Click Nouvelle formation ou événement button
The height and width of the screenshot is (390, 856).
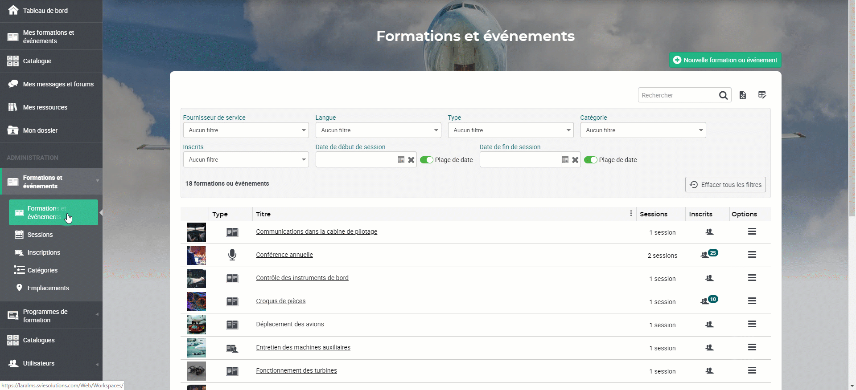(725, 60)
